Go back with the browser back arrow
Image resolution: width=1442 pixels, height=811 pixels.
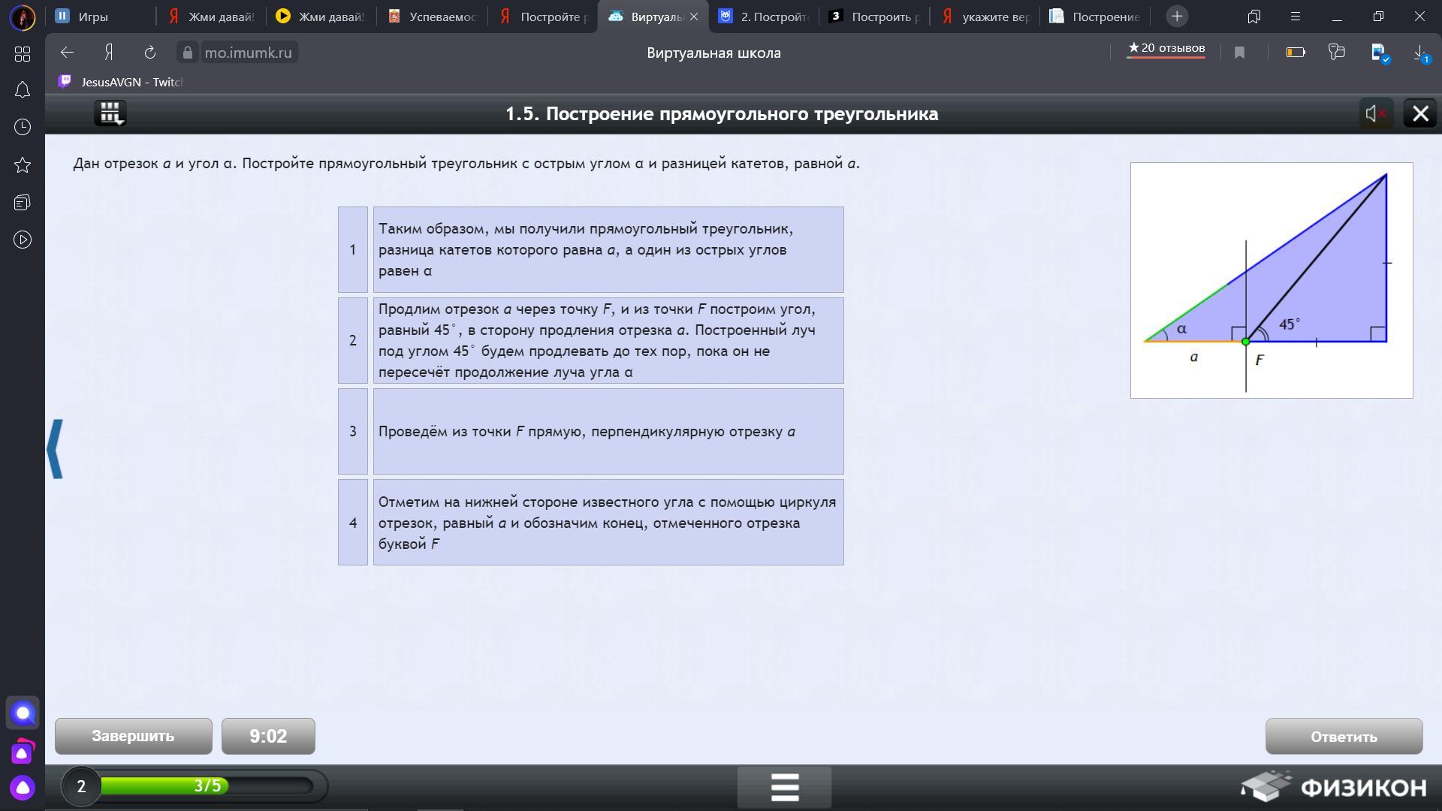click(67, 53)
